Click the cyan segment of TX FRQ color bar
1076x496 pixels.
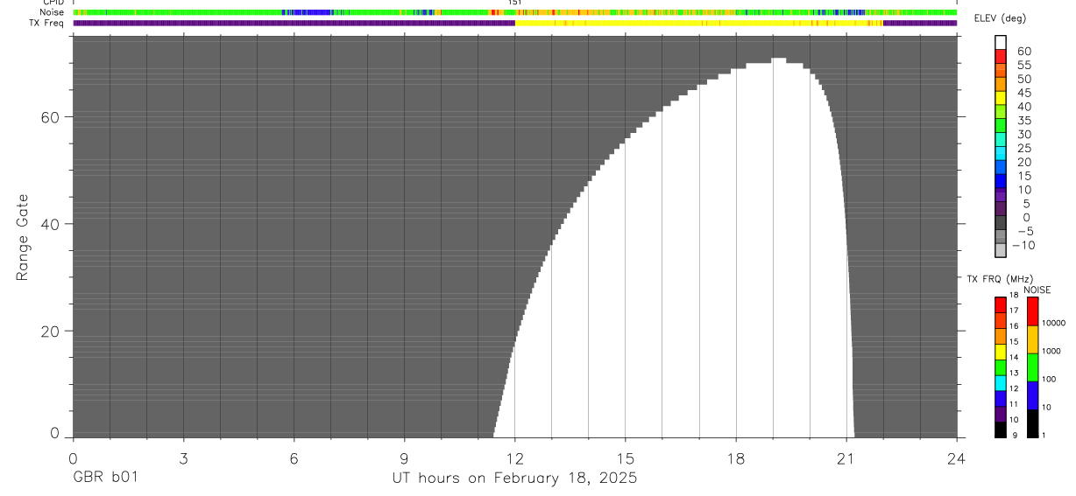pyautogui.click(x=1001, y=383)
